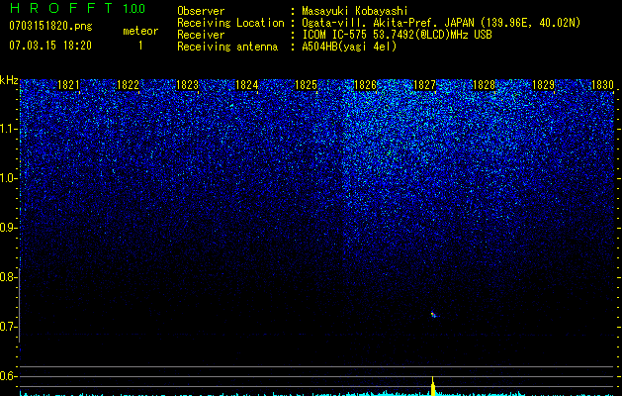Click the 0.6 kHz axis label
The width and height of the screenshot is (622, 396).
tap(8, 376)
